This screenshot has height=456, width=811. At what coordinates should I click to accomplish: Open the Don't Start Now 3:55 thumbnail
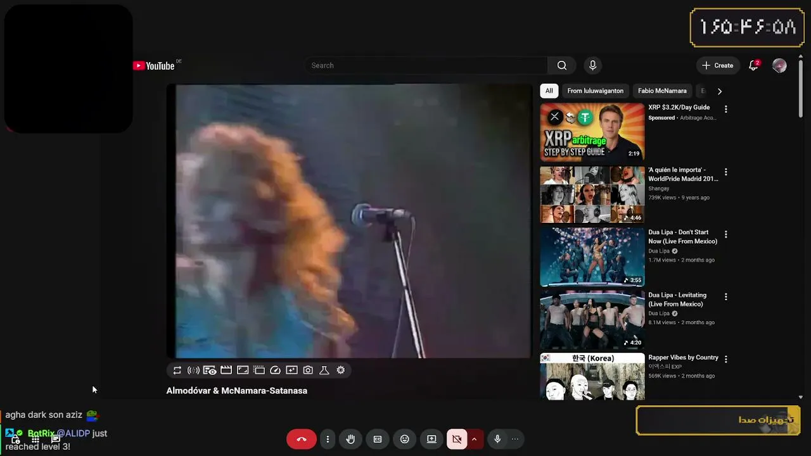tap(592, 257)
